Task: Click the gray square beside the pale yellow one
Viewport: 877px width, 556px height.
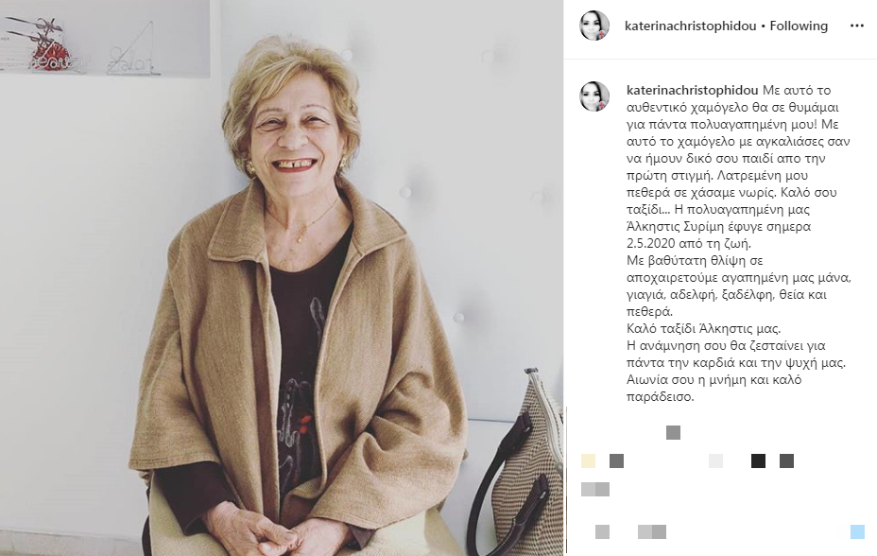Action: pyautogui.click(x=616, y=460)
